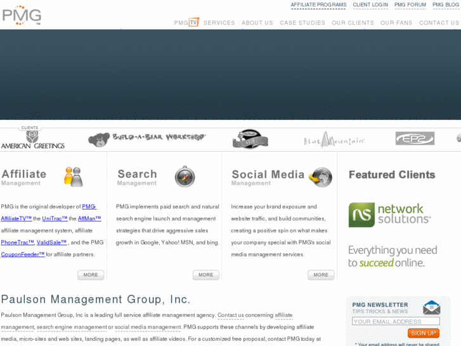Screen dimensions: 461x346
Task: Click the Search Management heading
Action: (x=137, y=177)
